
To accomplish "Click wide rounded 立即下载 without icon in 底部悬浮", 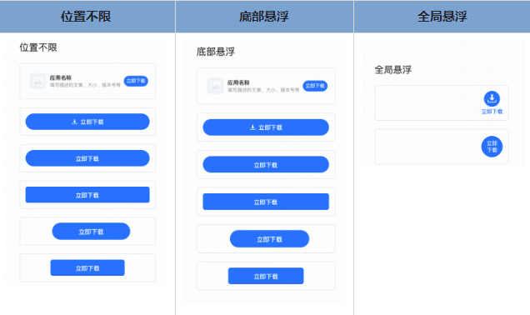I will pyautogui.click(x=266, y=165).
